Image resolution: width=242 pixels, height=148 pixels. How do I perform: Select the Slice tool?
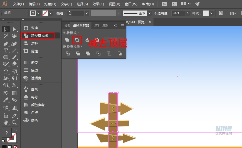[x=14, y=116]
